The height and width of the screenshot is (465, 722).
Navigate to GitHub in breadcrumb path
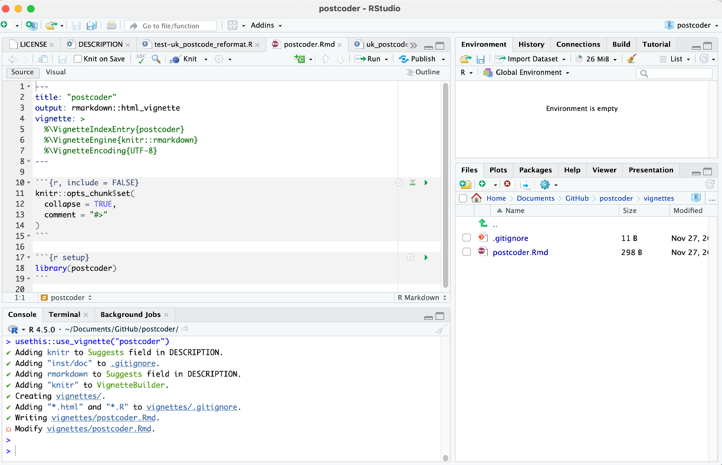coord(577,198)
